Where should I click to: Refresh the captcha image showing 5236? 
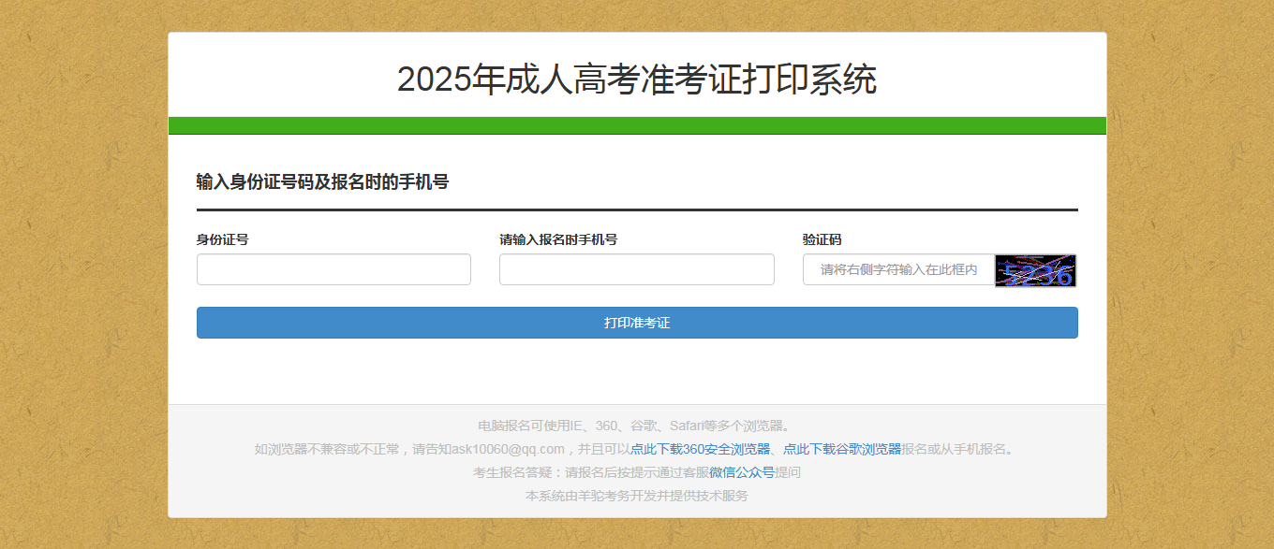[1035, 270]
